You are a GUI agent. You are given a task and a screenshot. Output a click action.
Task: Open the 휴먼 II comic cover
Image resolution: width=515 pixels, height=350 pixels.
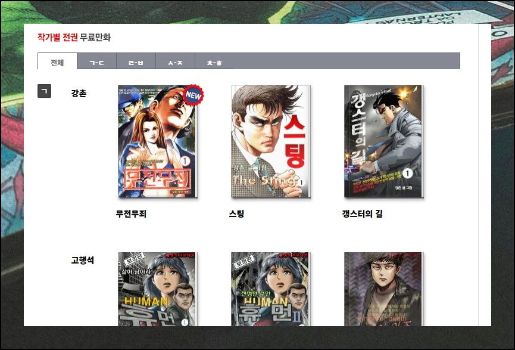pos(271,289)
